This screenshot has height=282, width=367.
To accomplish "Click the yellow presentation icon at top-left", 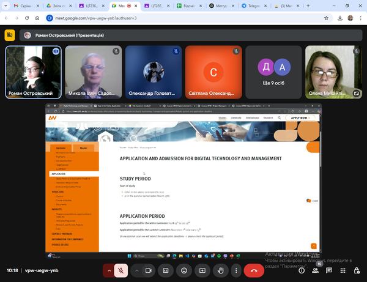I will coord(10,35).
